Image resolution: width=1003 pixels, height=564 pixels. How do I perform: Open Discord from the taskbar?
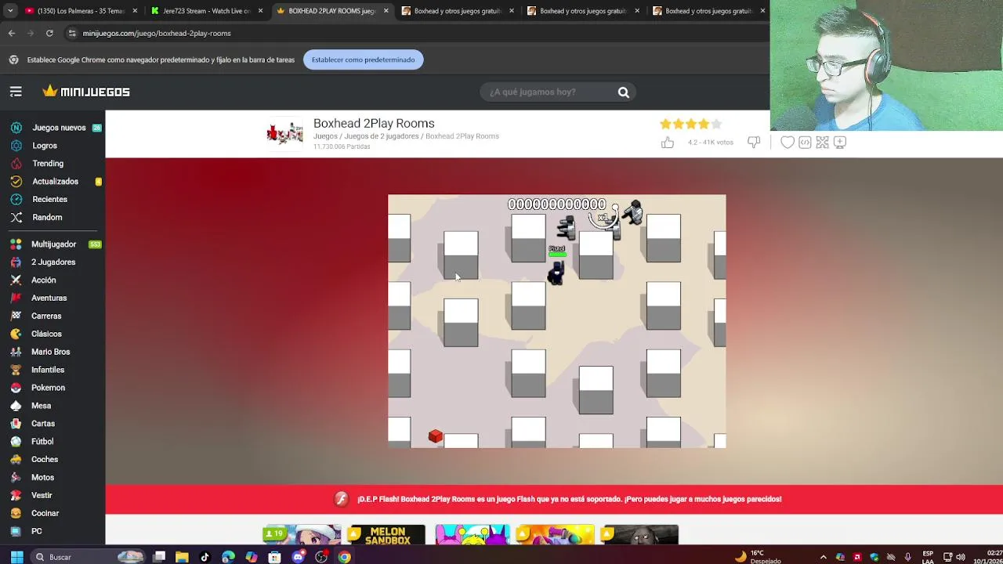[x=298, y=557]
